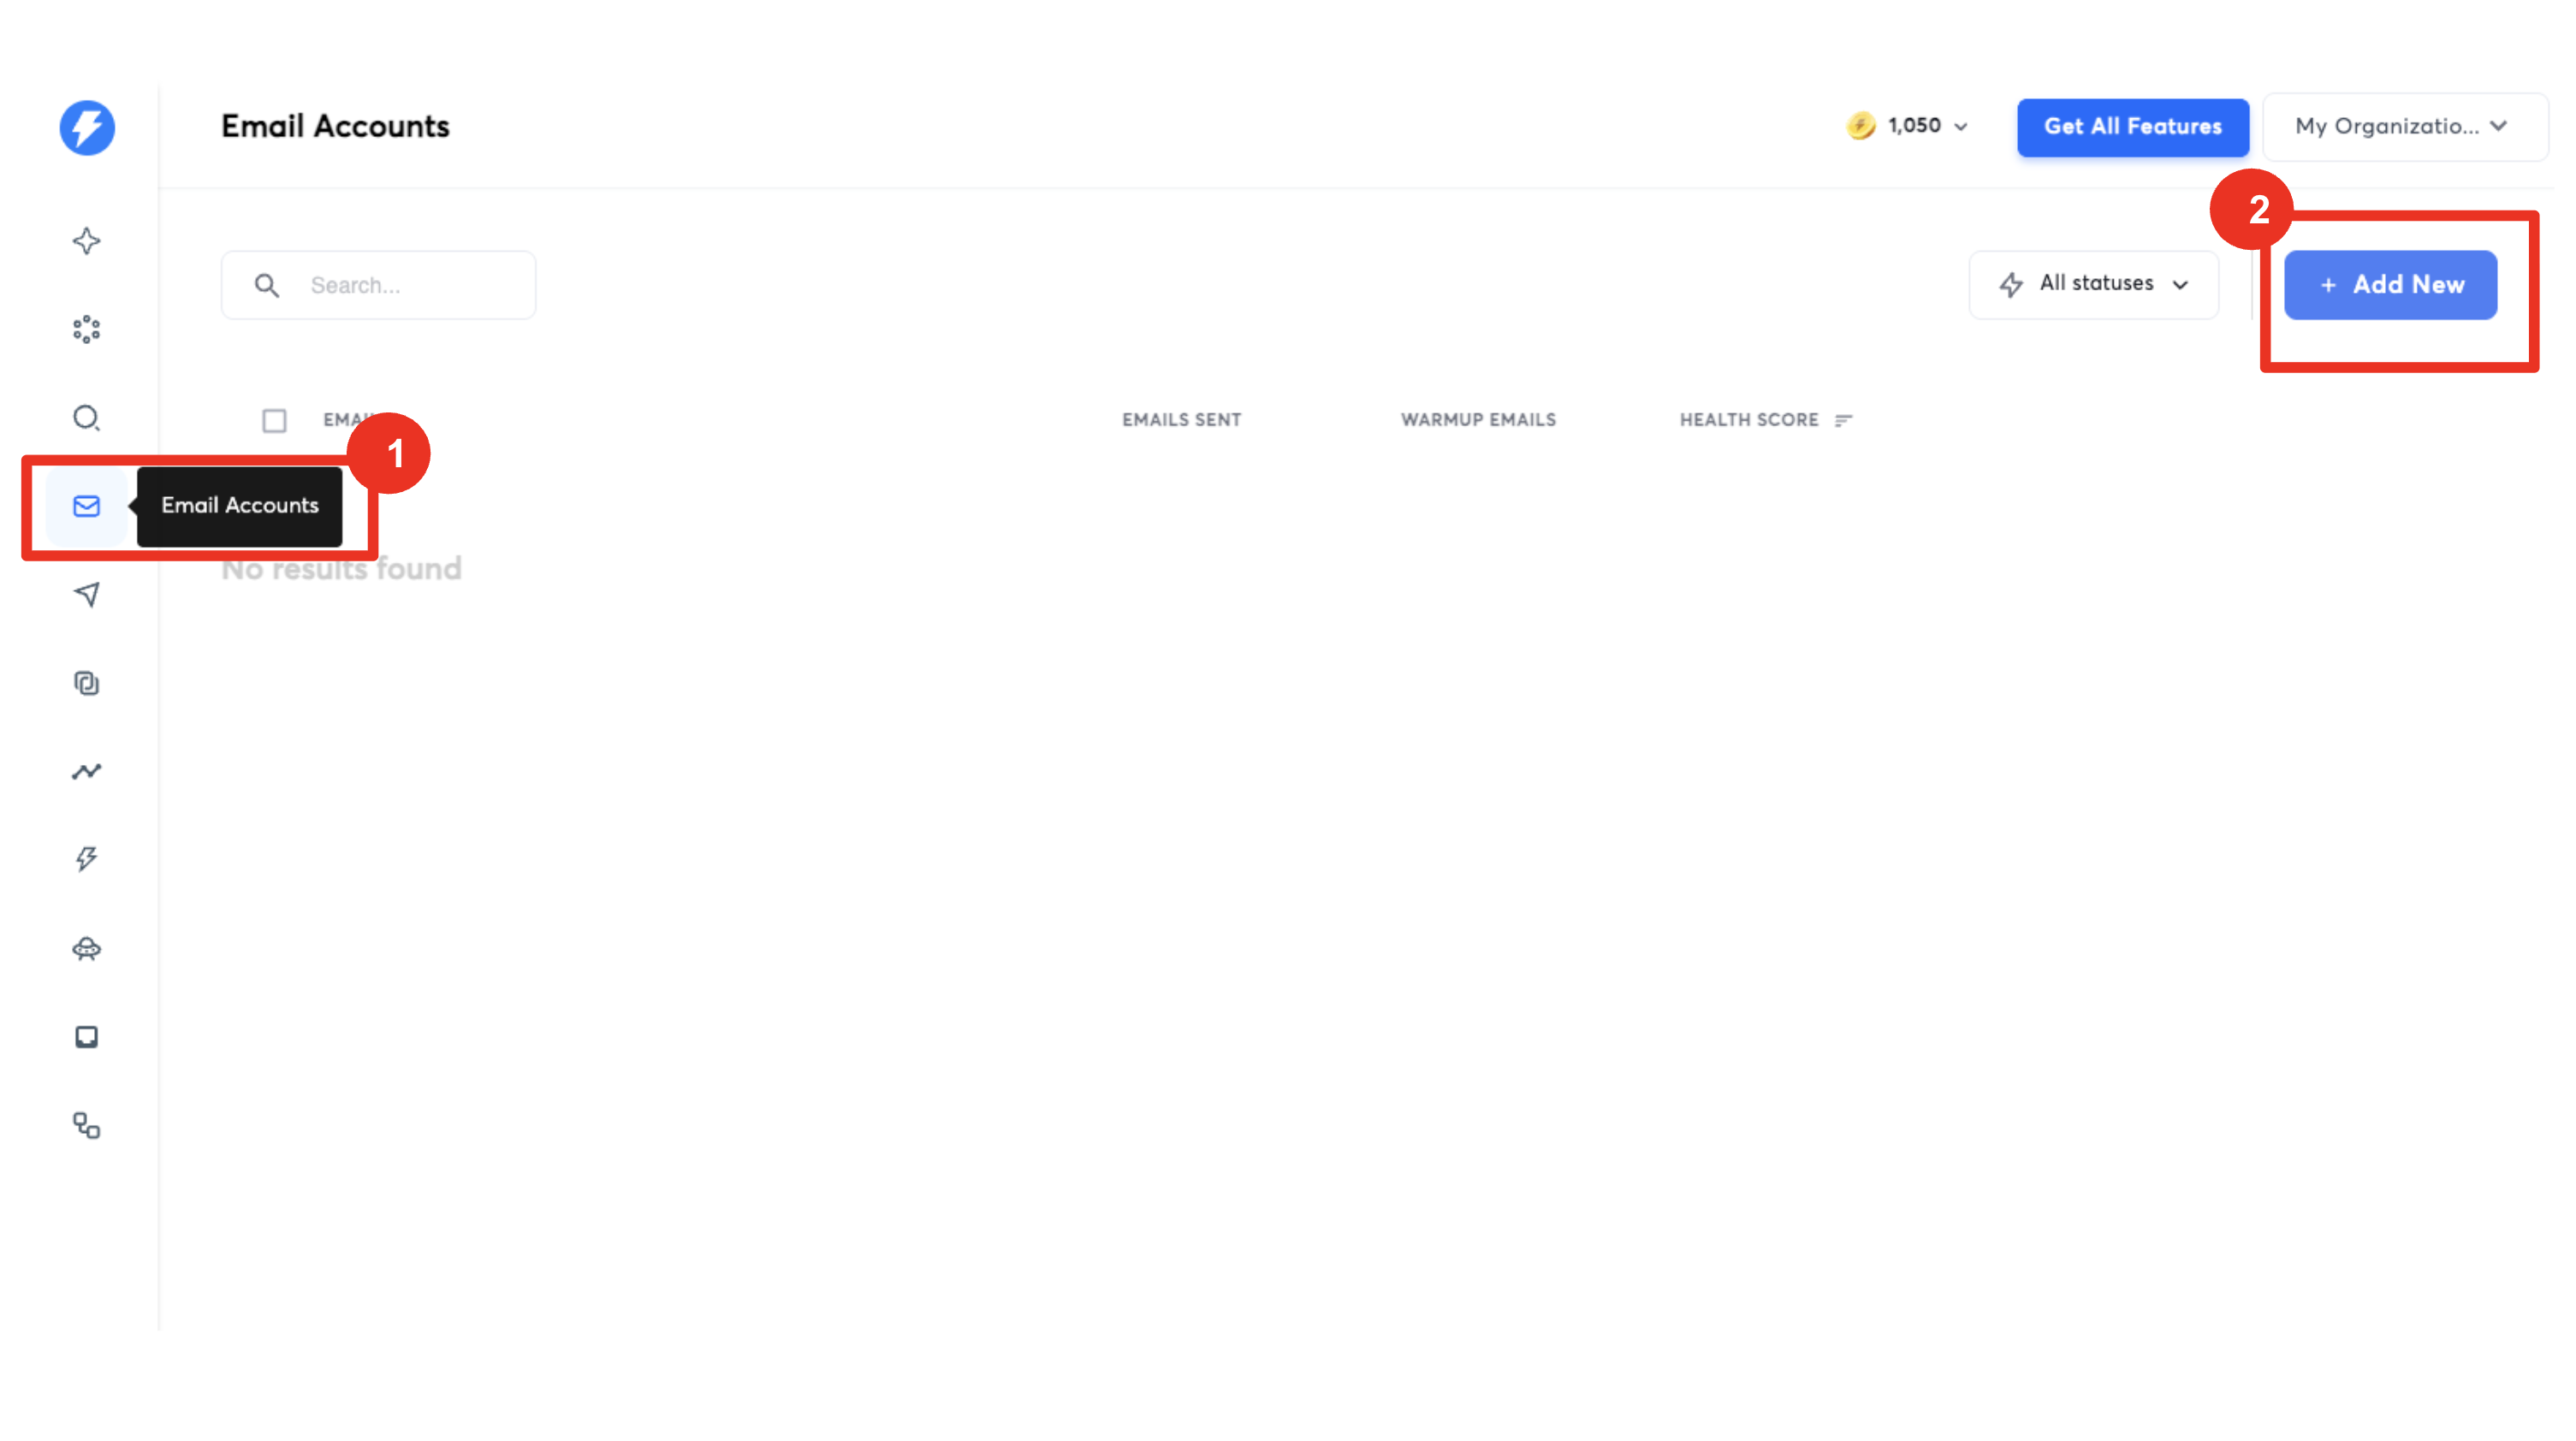The height and width of the screenshot is (1441, 2576).
Task: Open the templates copy icon in sidebar
Action: pyautogui.click(x=87, y=683)
